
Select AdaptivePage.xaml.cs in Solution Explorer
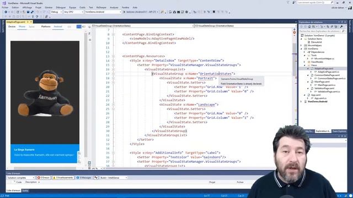328,72
